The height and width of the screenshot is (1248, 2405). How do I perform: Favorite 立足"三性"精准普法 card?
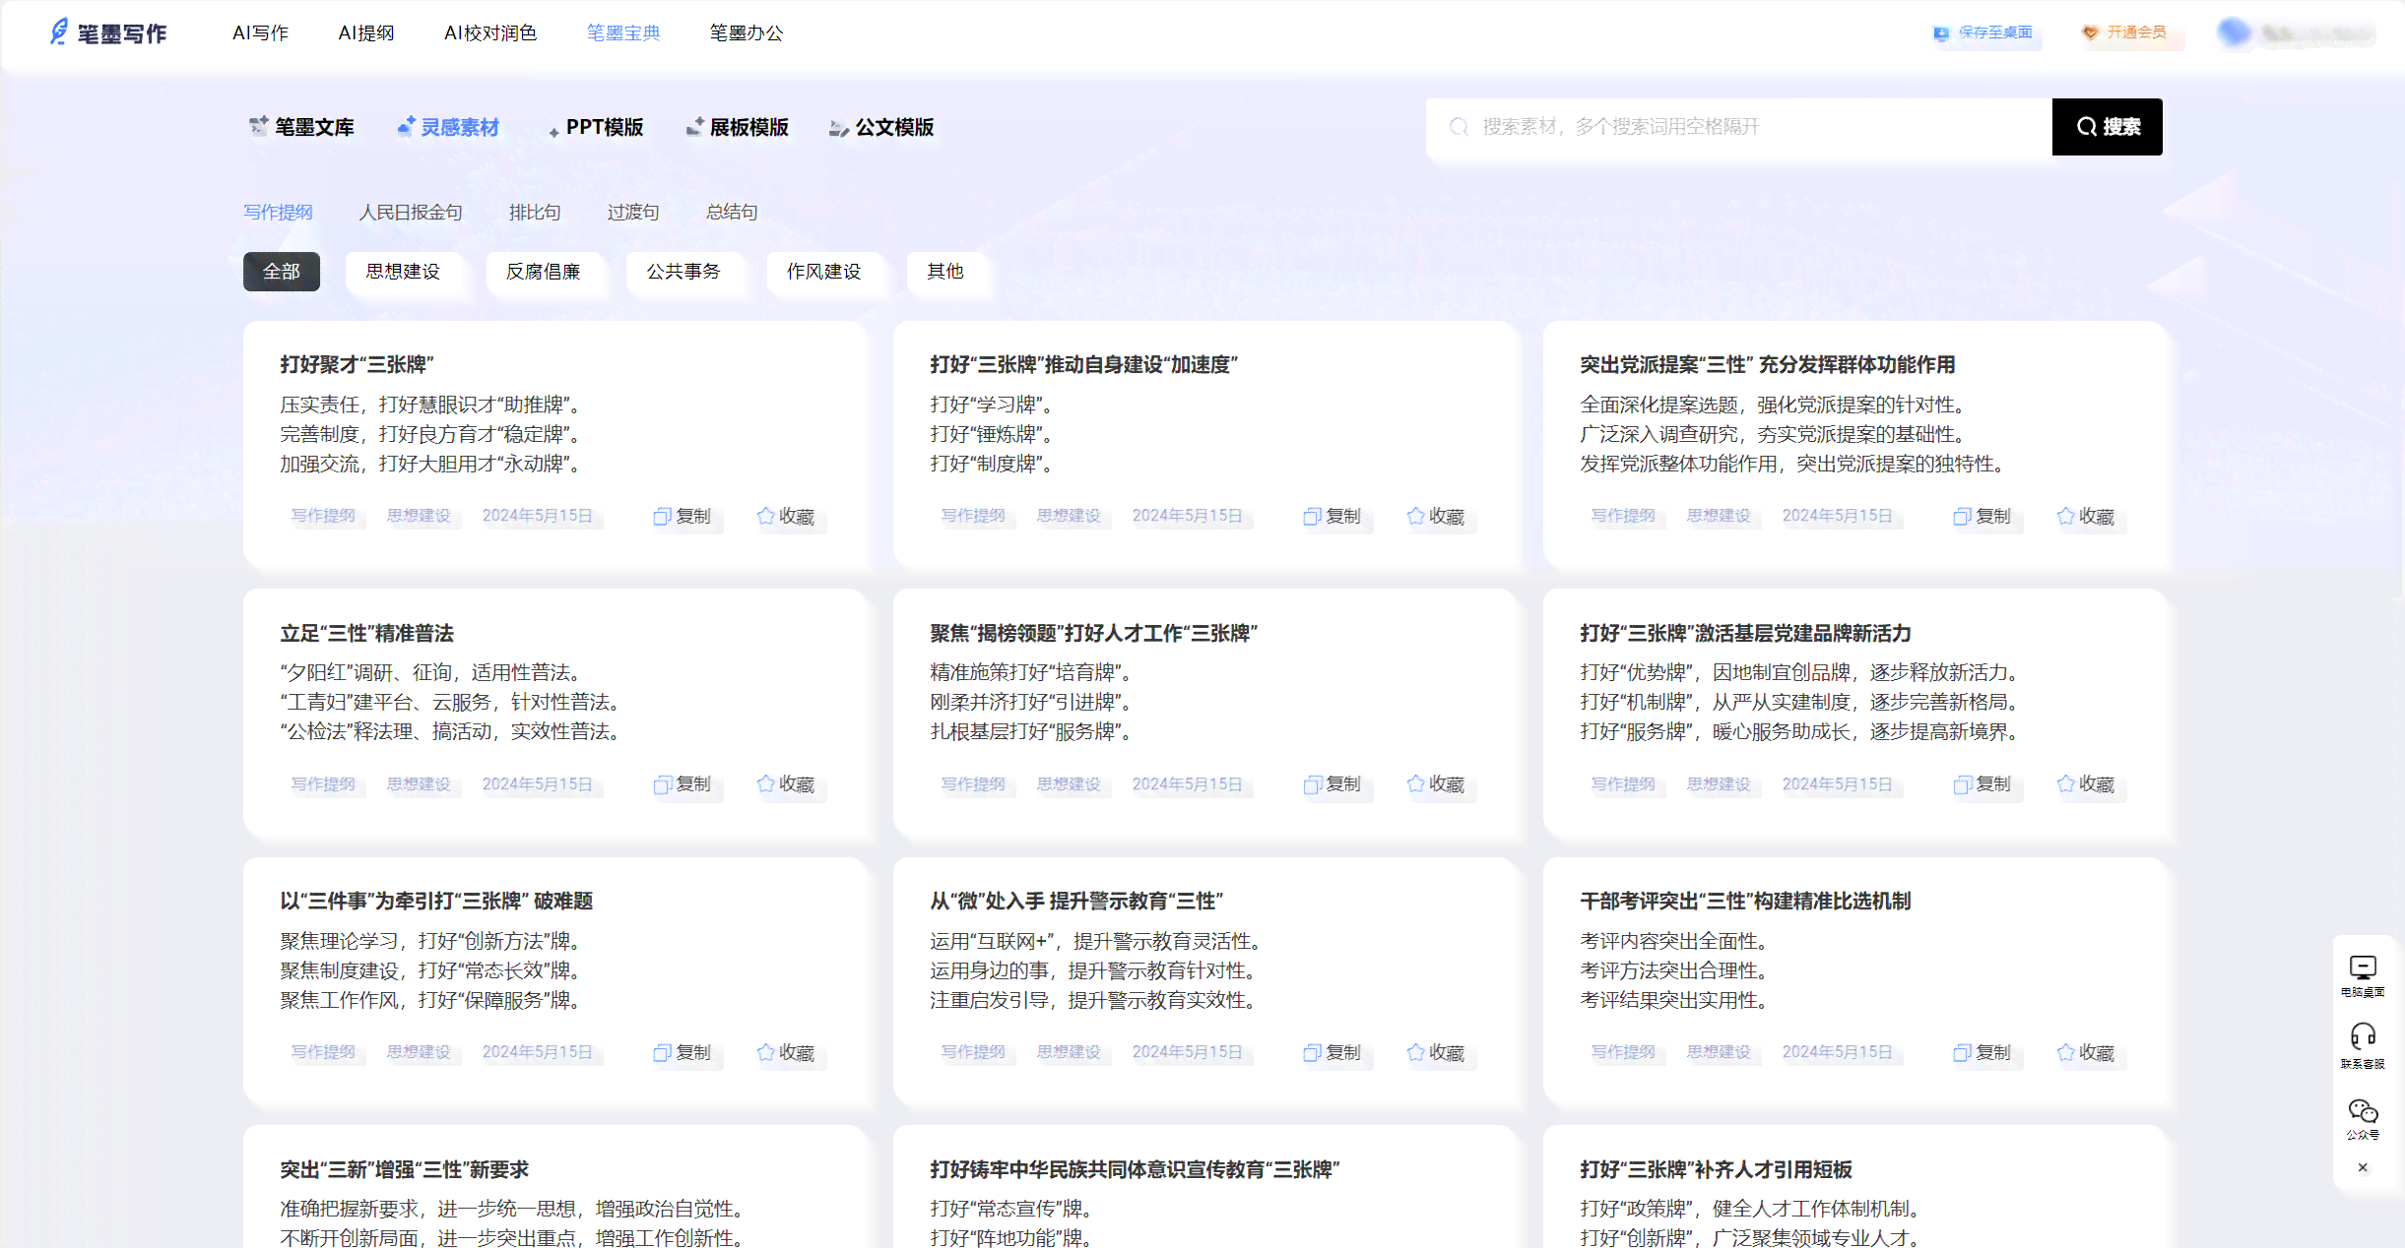coord(786,783)
